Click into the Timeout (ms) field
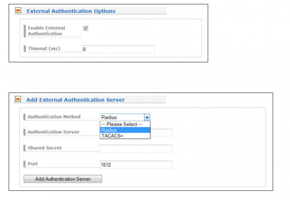The height and width of the screenshot is (200, 290). click(x=118, y=49)
